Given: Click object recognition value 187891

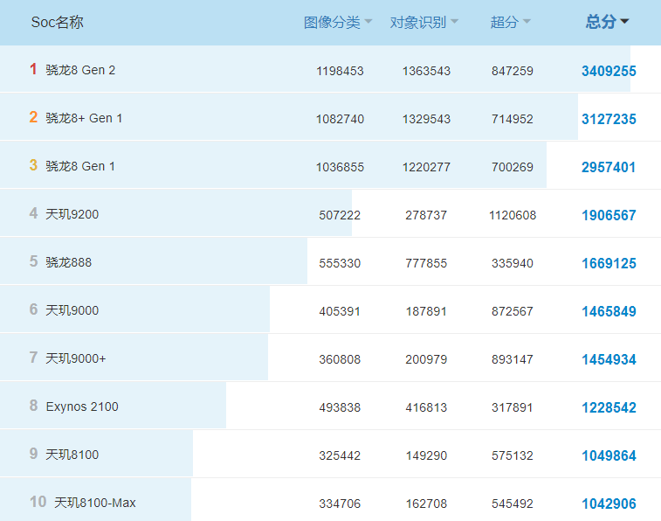Looking at the screenshot, I should coord(426,311).
